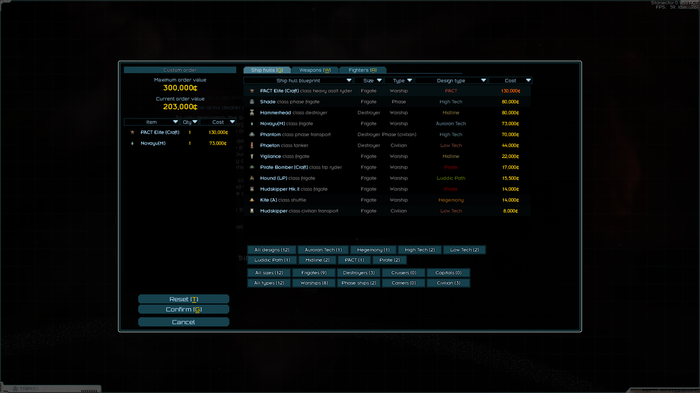The width and height of the screenshot is (700, 393).
Task: Click PACT Elite (Craft) icon in custom order list
Action: tap(132, 132)
